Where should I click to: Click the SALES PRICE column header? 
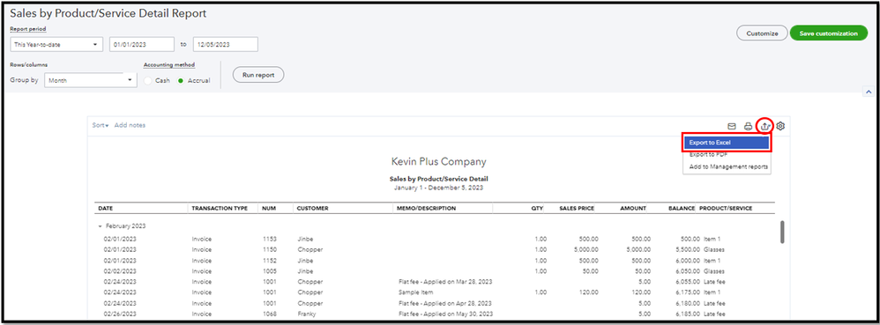tap(577, 209)
